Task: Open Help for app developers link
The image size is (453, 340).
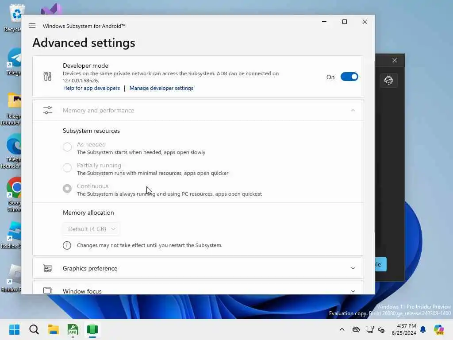Action: point(91,88)
